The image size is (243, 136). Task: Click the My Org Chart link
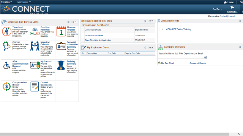pyautogui.click(x=167, y=63)
